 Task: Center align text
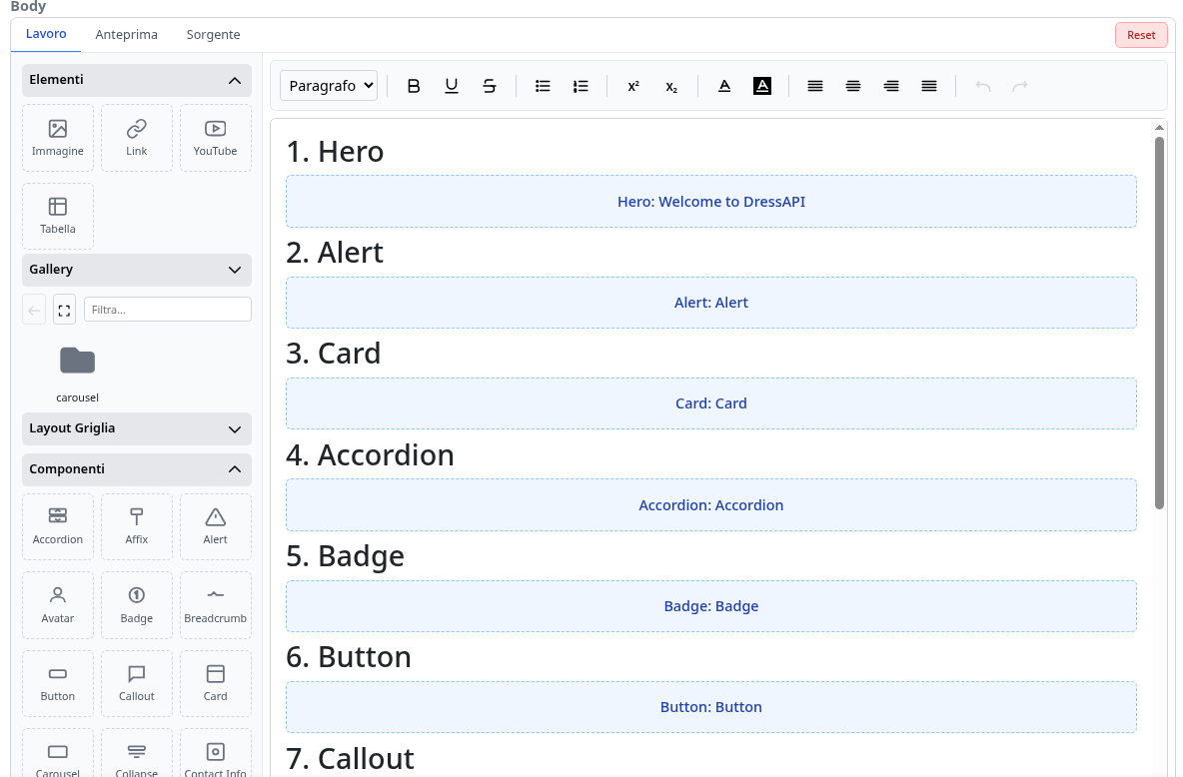853,86
